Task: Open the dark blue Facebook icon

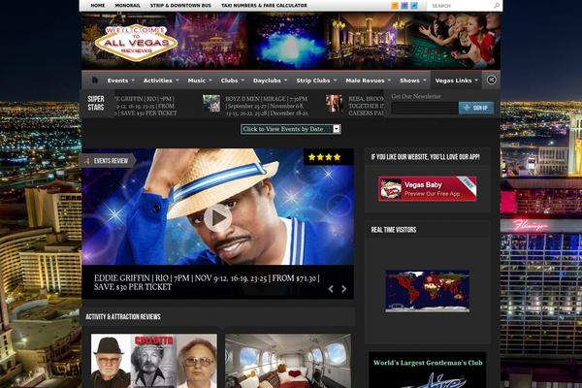Action: click(404, 6)
